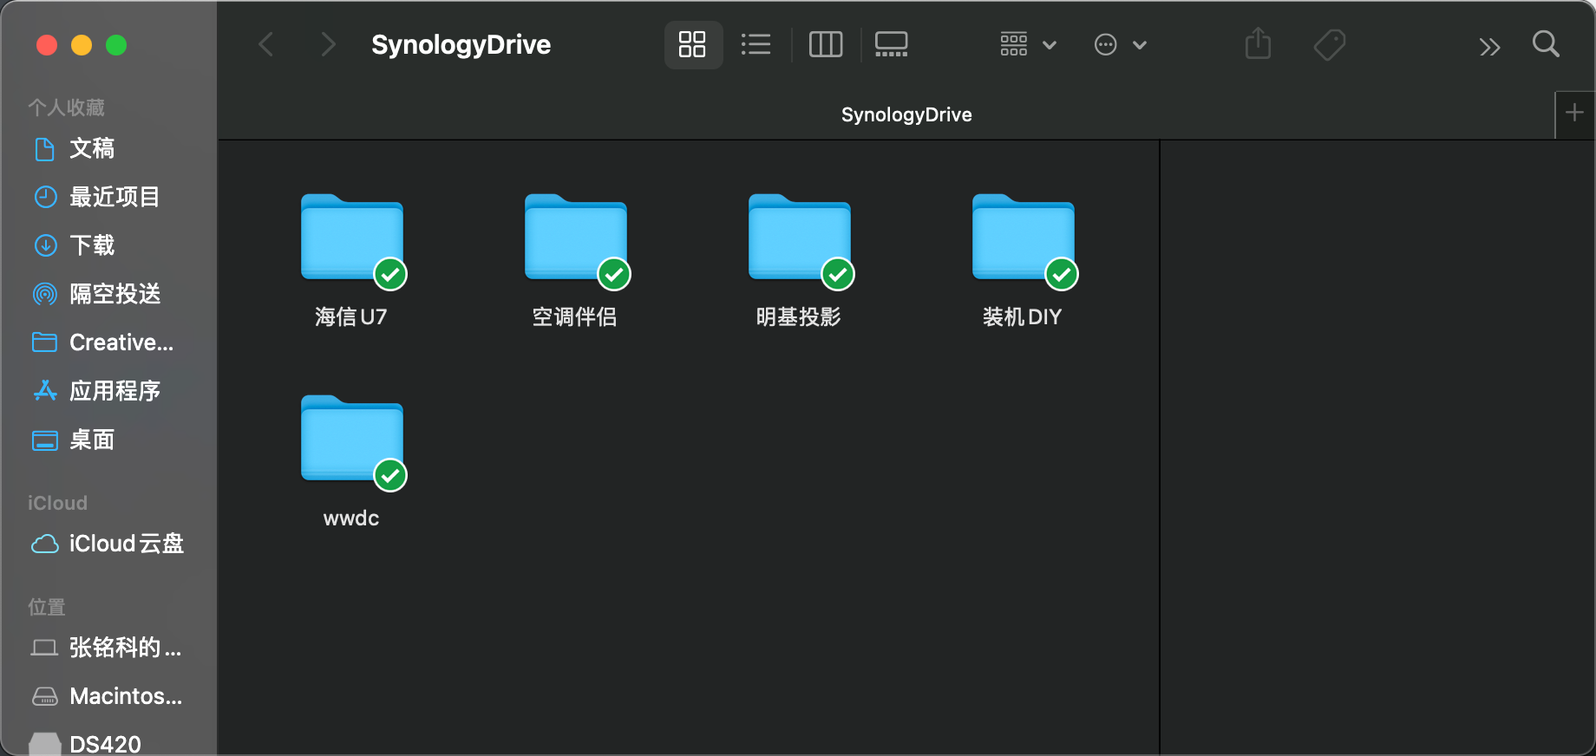Screen dimensions: 1596x756
Task: Click the 空调伴侣 folder name label
Action: (574, 316)
